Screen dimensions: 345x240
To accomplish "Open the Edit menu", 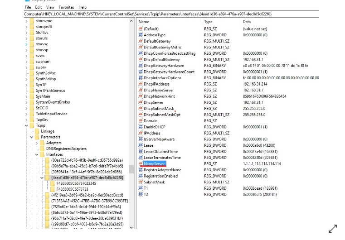I will [x=38, y=7].
